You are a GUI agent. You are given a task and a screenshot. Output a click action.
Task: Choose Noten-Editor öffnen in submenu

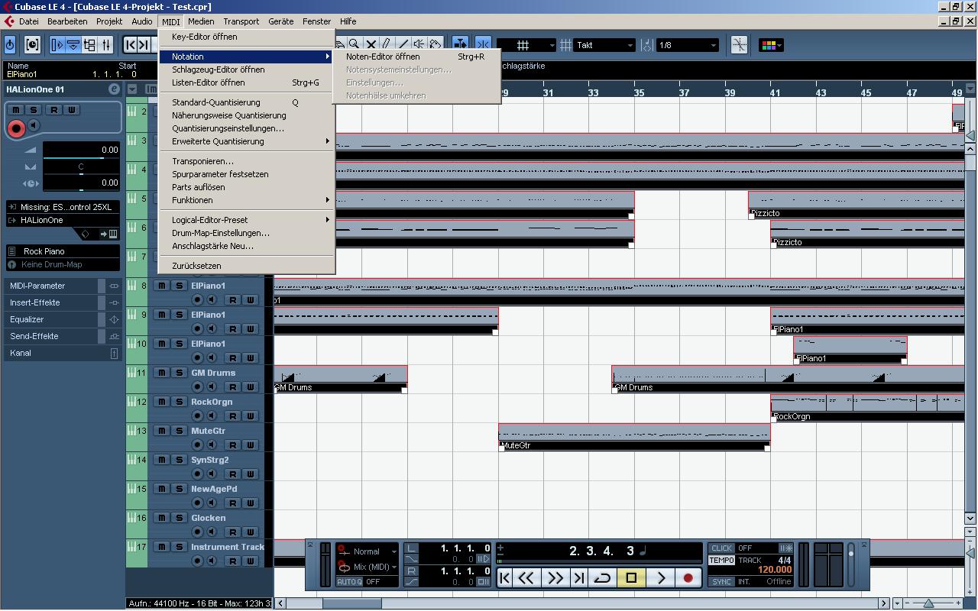click(416, 57)
